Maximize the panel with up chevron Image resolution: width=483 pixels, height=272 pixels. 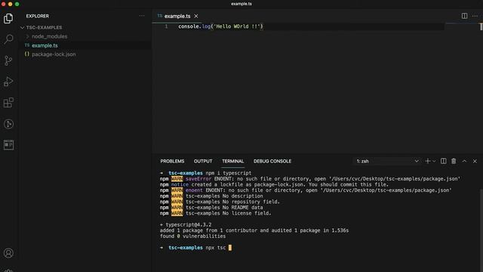(464, 161)
